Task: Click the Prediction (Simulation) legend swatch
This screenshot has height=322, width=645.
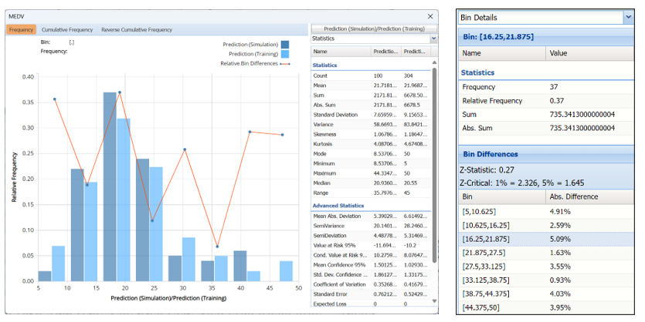Action: (285, 45)
